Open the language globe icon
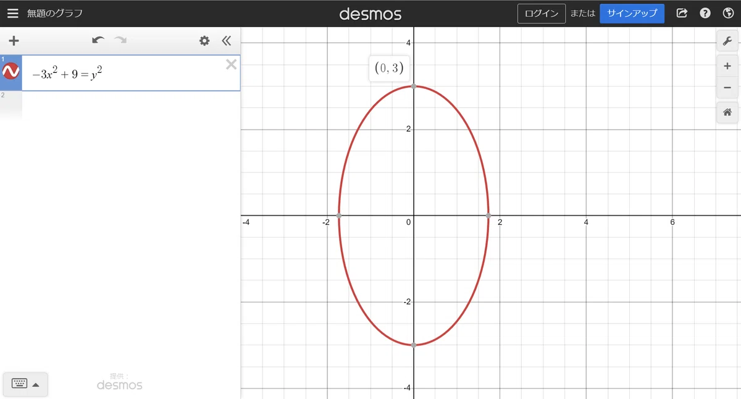The image size is (741, 399). [x=728, y=13]
